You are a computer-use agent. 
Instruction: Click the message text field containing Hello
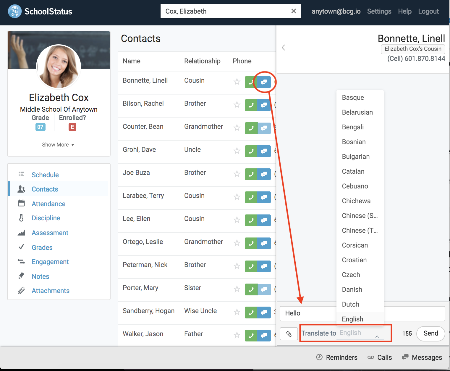[307, 313]
